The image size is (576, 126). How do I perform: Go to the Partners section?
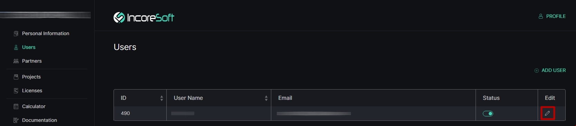coord(32,61)
